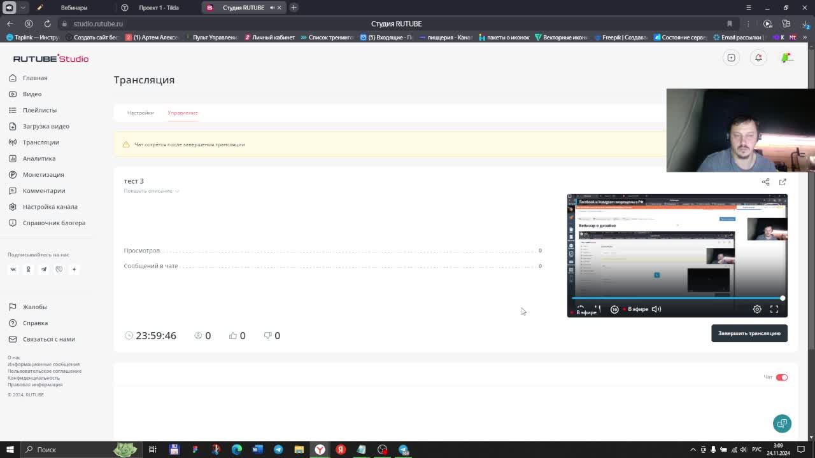Open the support chat widget
The width and height of the screenshot is (815, 458).
pos(782,423)
